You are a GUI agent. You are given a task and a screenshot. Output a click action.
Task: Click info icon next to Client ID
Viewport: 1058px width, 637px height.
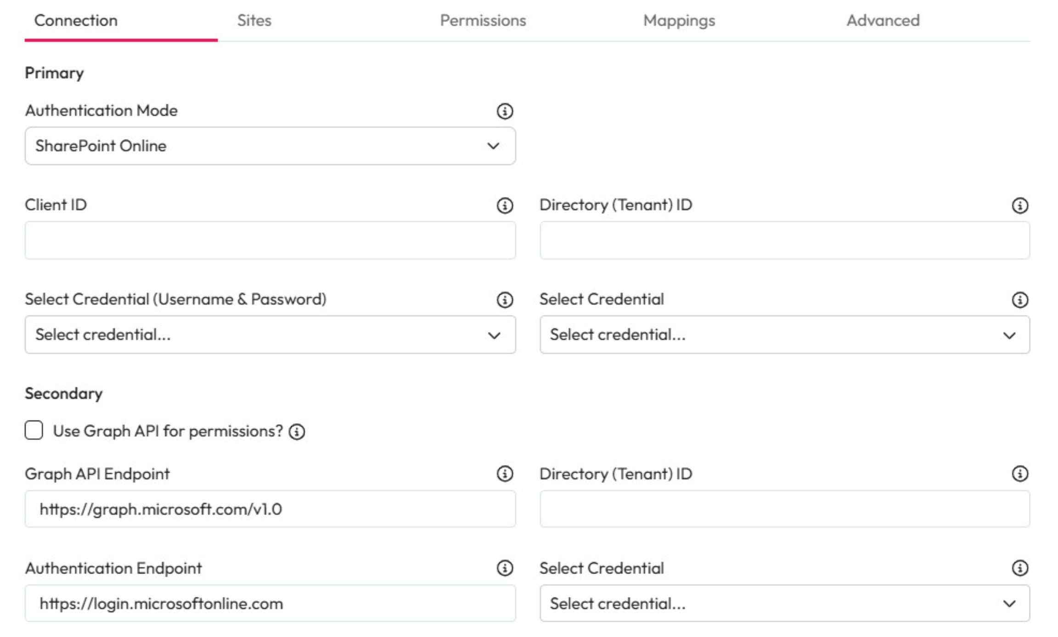click(x=505, y=206)
